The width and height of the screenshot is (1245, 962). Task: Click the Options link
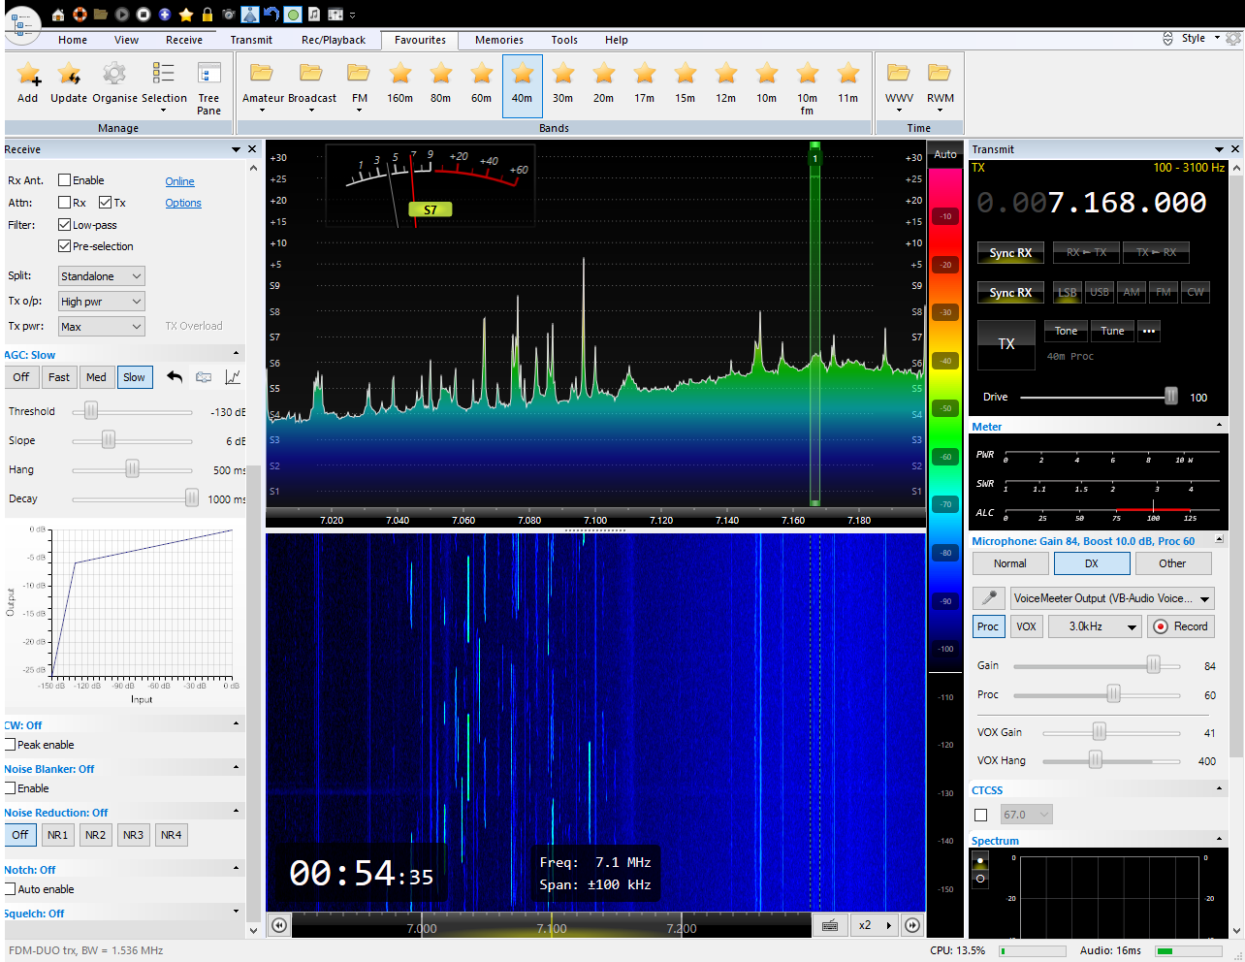click(x=183, y=203)
